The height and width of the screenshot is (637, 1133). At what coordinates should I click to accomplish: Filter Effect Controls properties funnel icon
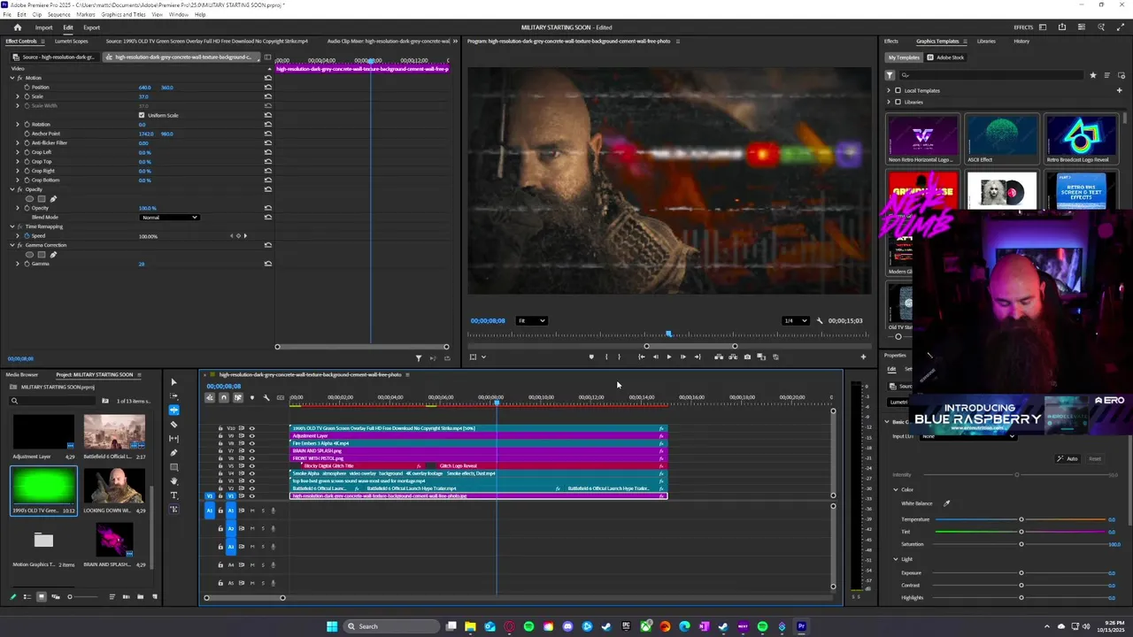point(419,358)
